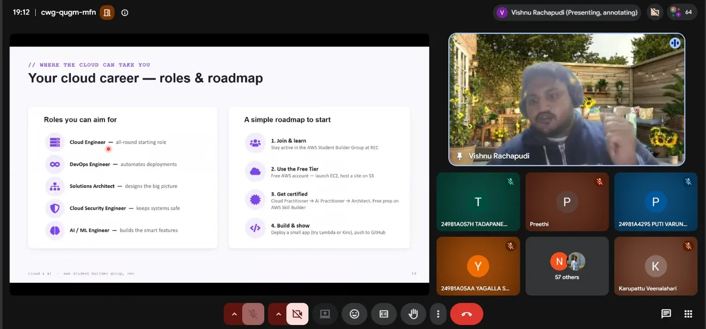The image size is (706, 329).
Task: Open the in-call chat panel
Action: 666,314
